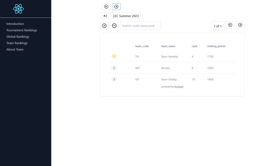This screenshot has height=166, width=271.
Task: Click the Astralis name cell
Action: click(165, 68)
